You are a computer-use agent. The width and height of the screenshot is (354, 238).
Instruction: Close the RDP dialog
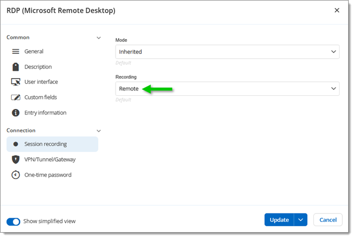(337, 10)
